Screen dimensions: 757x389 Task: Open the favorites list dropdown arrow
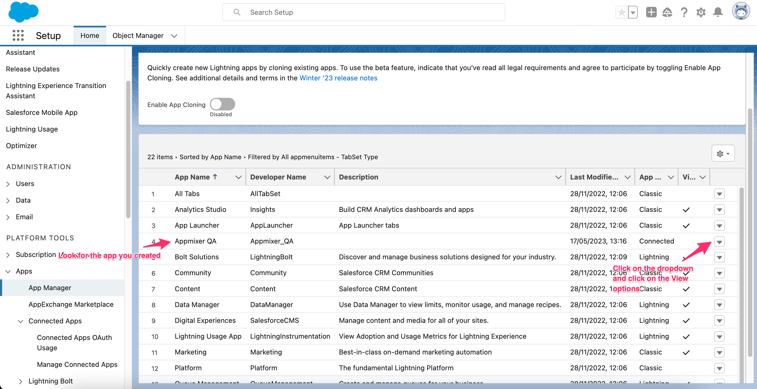633,12
